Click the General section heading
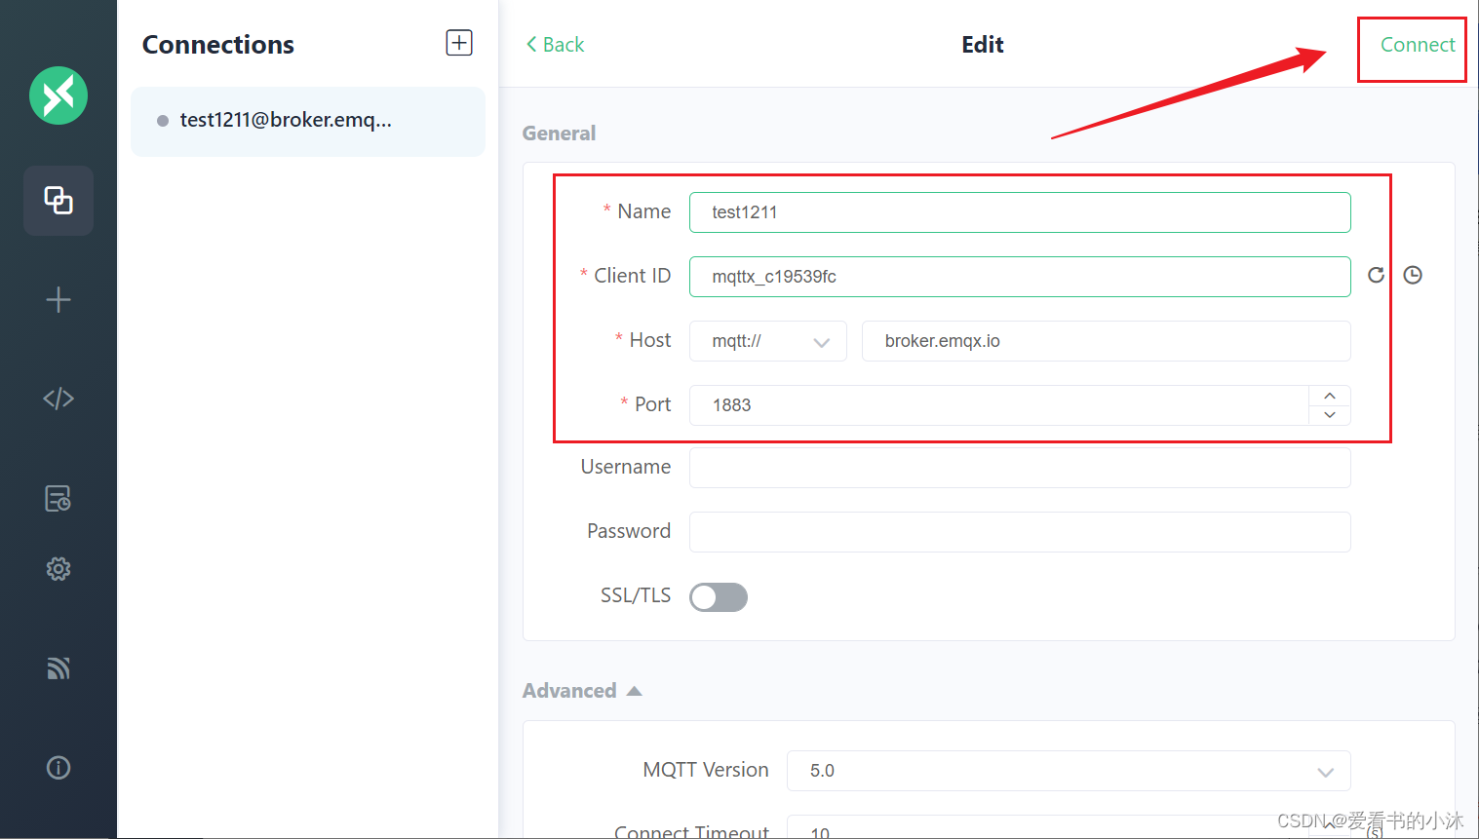The image size is (1479, 839). click(559, 133)
